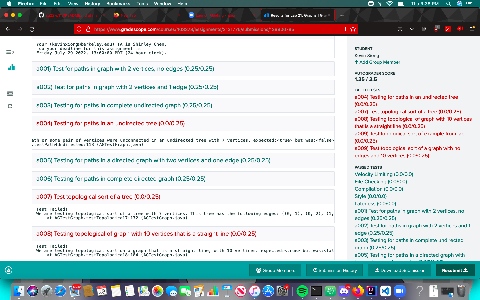Click Download Submission button
480x300 pixels.
(x=400, y=270)
